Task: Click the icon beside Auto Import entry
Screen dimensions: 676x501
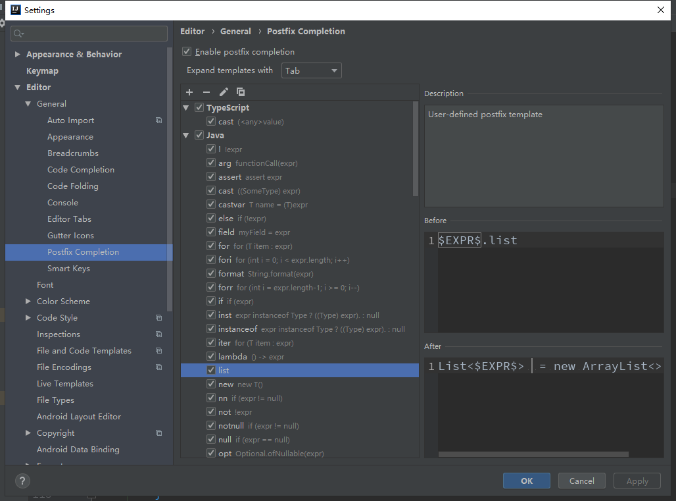Action: (x=158, y=120)
